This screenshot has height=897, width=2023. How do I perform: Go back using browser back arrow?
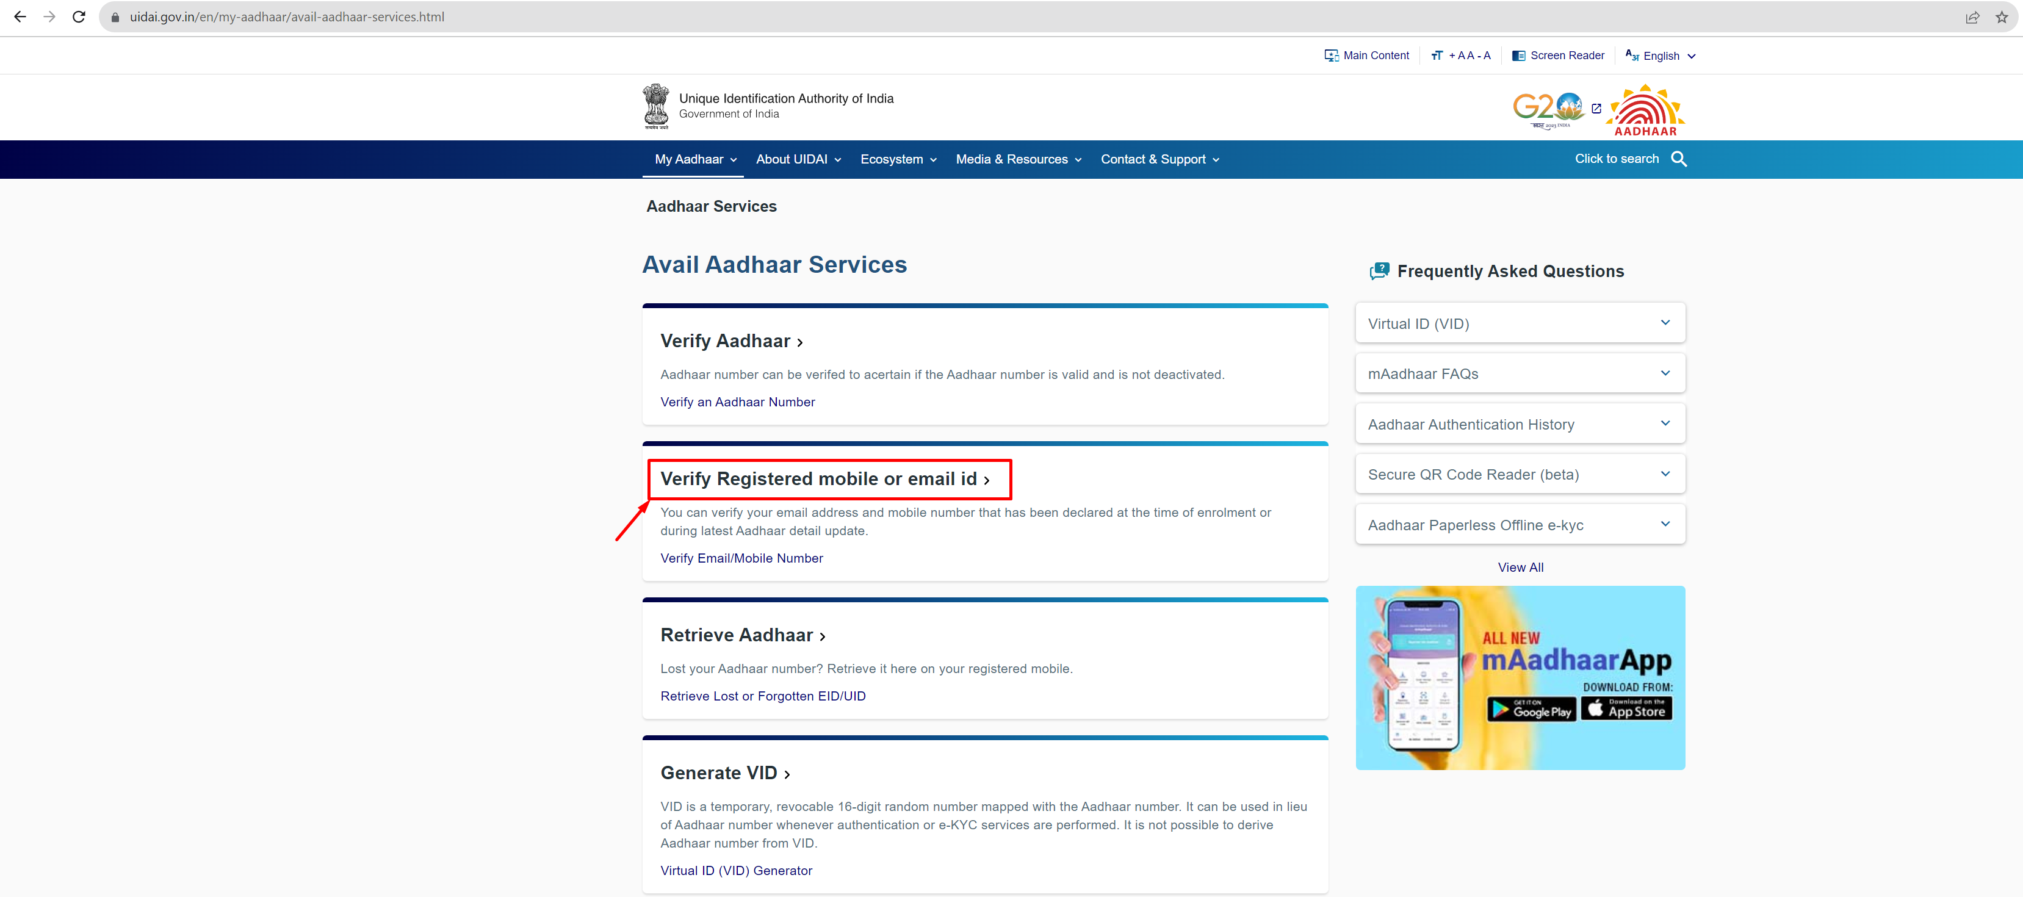[20, 16]
